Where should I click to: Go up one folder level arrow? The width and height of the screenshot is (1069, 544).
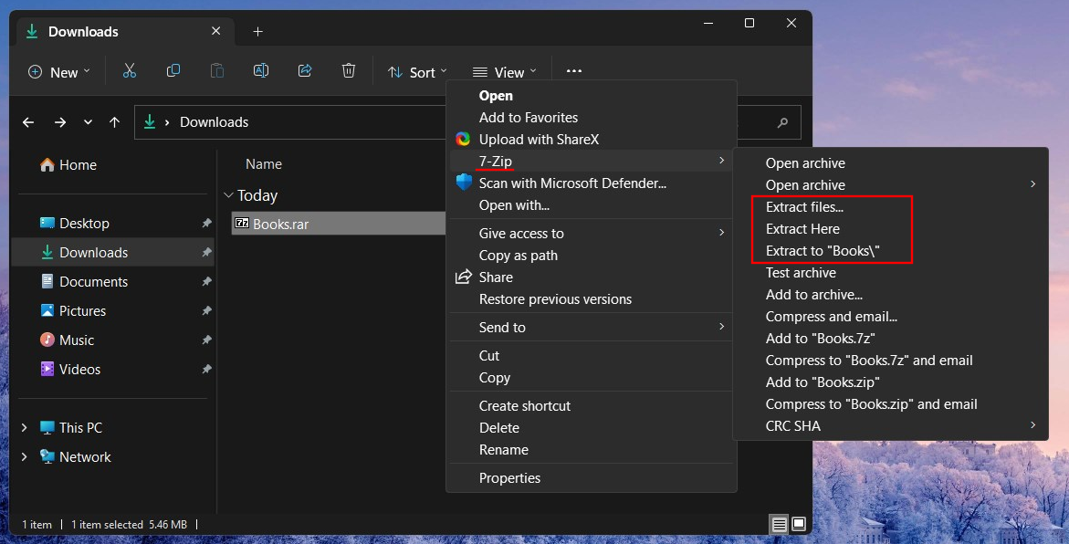coord(114,122)
